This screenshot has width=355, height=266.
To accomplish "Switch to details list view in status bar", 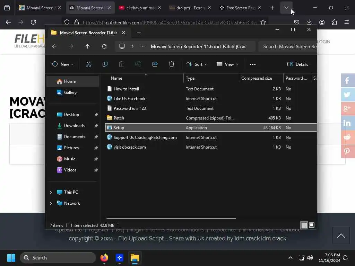I will [x=304, y=225].
